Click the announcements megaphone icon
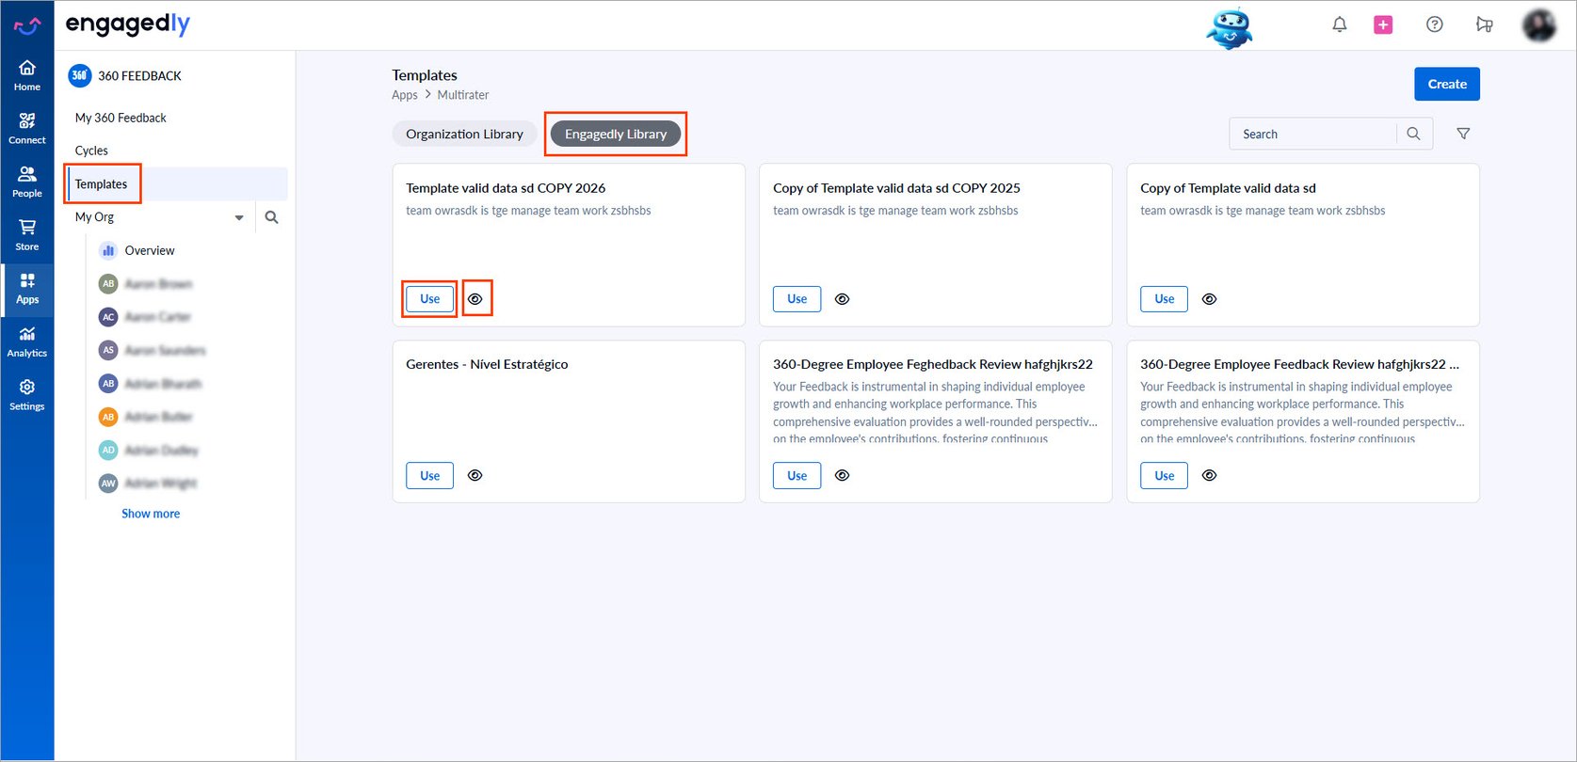This screenshot has height=762, width=1577. [1484, 25]
